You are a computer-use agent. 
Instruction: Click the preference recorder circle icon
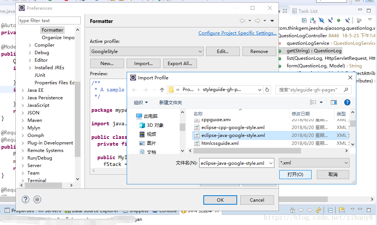37,199
